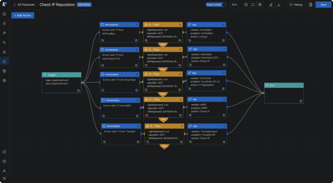Toggle the Snap to Grid switch
This screenshot has width=333, height=183.
tap(224, 5)
